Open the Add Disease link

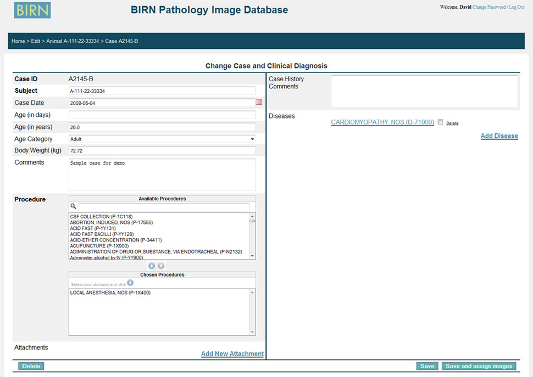[499, 136]
